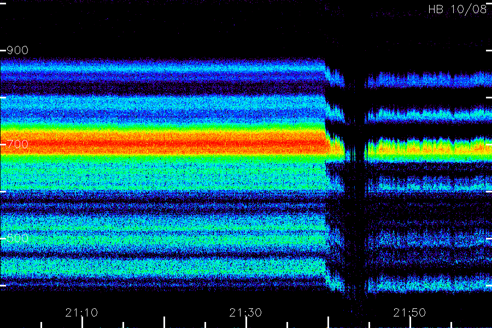
Task: Click the HB 10/08 label
Action: tap(458, 9)
